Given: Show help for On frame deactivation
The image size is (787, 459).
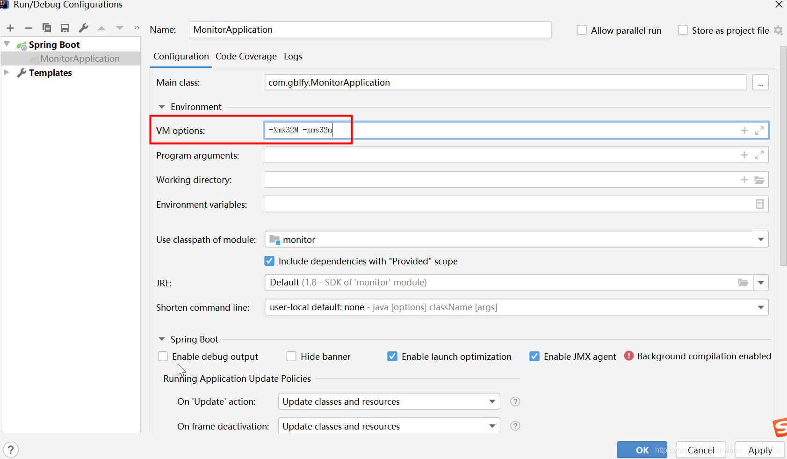Looking at the screenshot, I should pos(515,426).
